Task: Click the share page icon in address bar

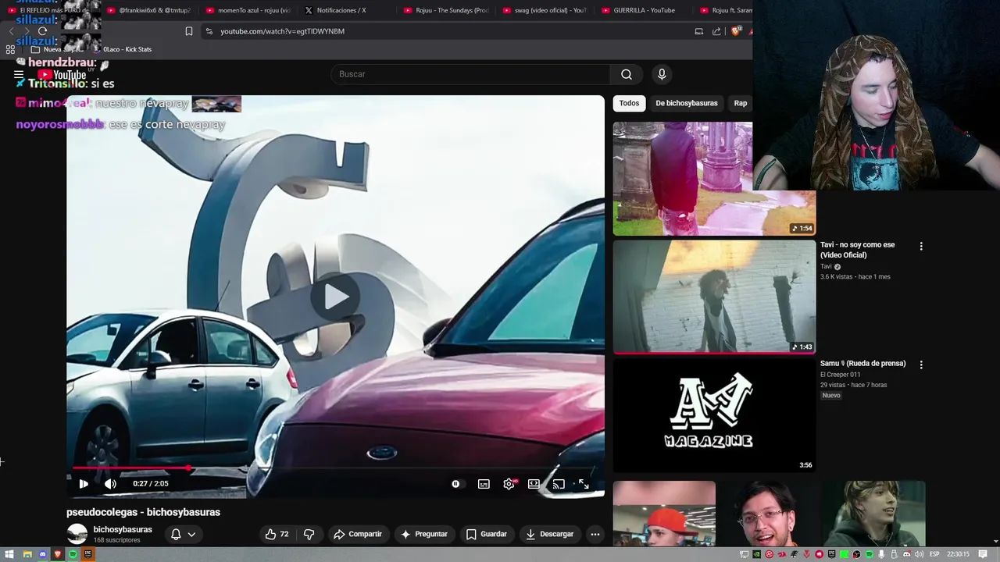Action: tap(716, 31)
